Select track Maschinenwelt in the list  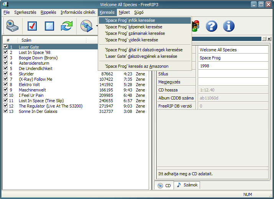point(32,90)
